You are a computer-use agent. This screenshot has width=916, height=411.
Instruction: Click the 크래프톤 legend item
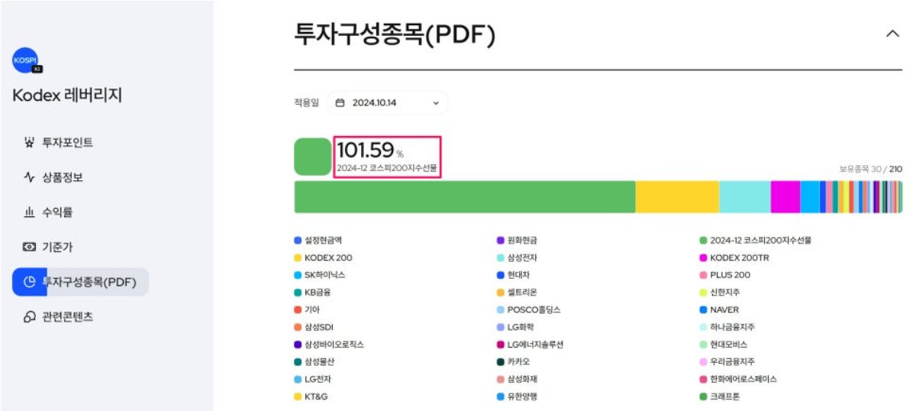coord(720,396)
